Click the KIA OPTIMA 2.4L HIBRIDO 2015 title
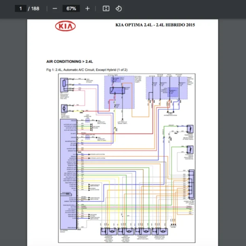The image size is (246, 246). 155,25
